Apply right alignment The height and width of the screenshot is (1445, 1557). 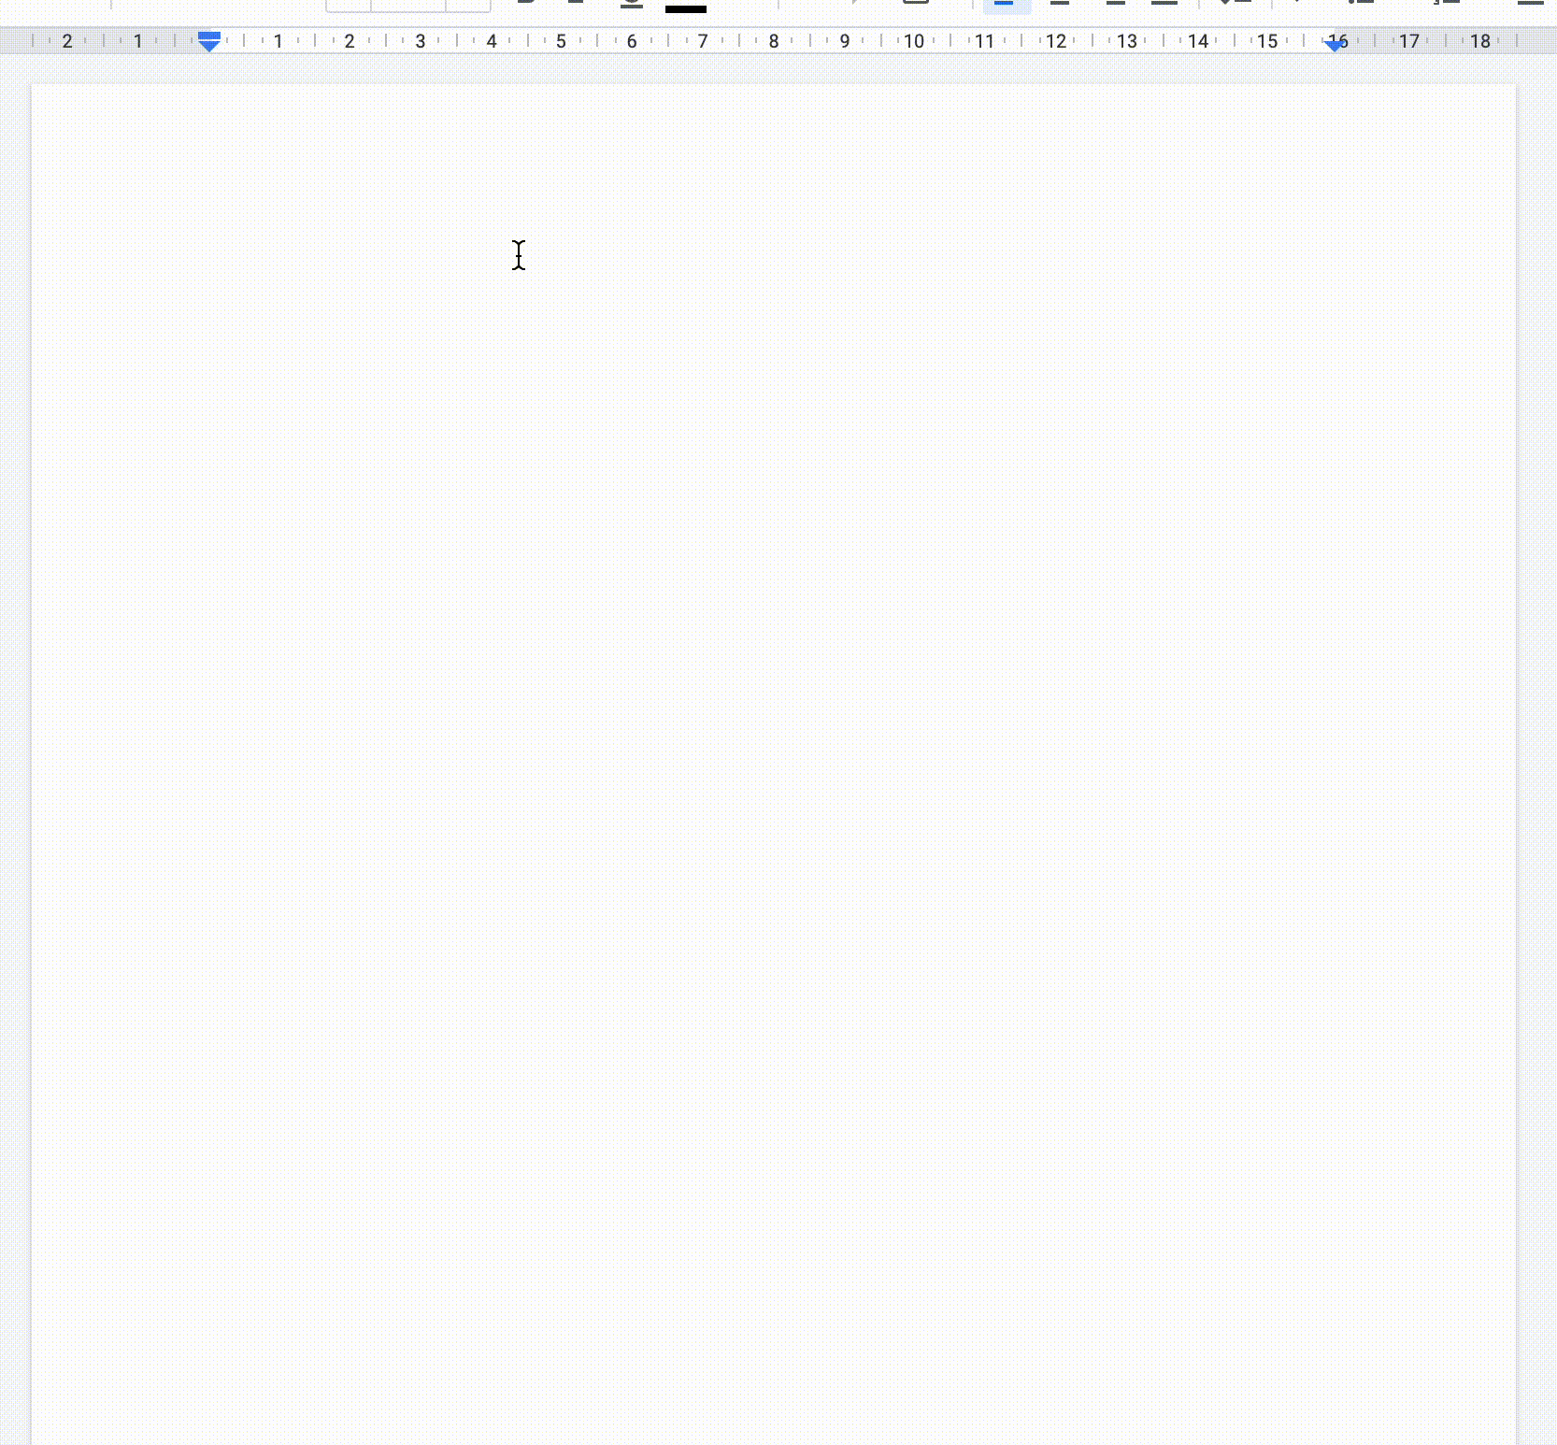1115,3
